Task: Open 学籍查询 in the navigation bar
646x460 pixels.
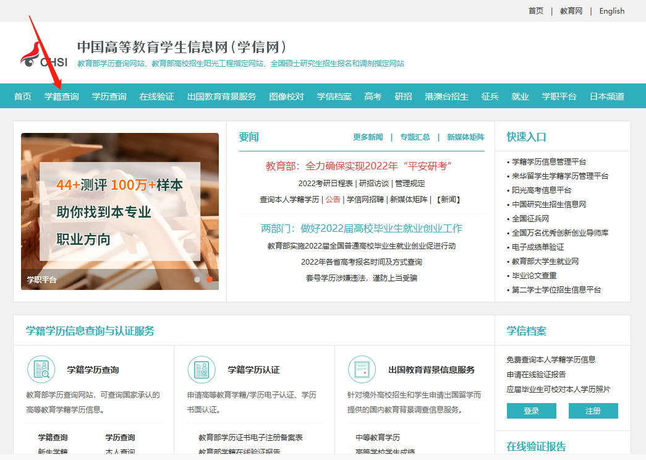Action: tap(62, 96)
